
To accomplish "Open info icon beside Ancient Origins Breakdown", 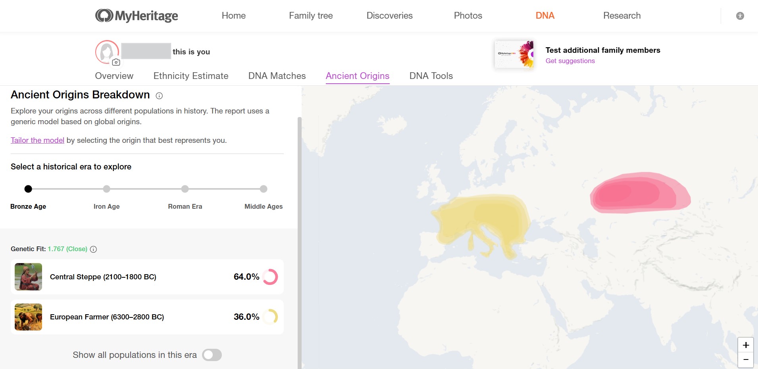I will coord(159,96).
